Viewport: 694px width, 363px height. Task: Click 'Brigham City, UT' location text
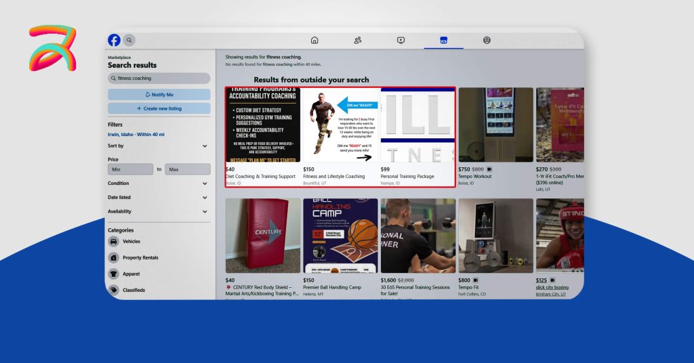[550, 295]
